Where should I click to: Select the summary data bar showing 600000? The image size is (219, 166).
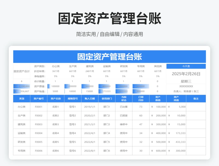[x=141, y=86]
